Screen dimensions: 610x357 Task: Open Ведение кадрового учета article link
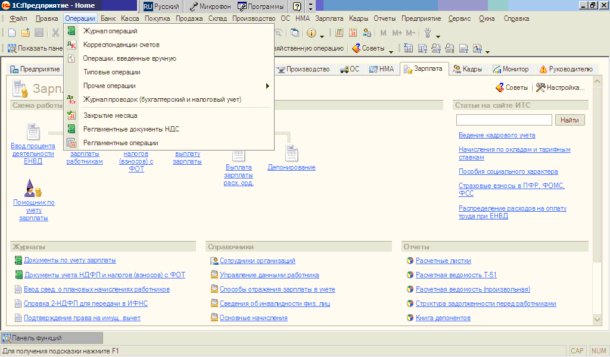497,135
